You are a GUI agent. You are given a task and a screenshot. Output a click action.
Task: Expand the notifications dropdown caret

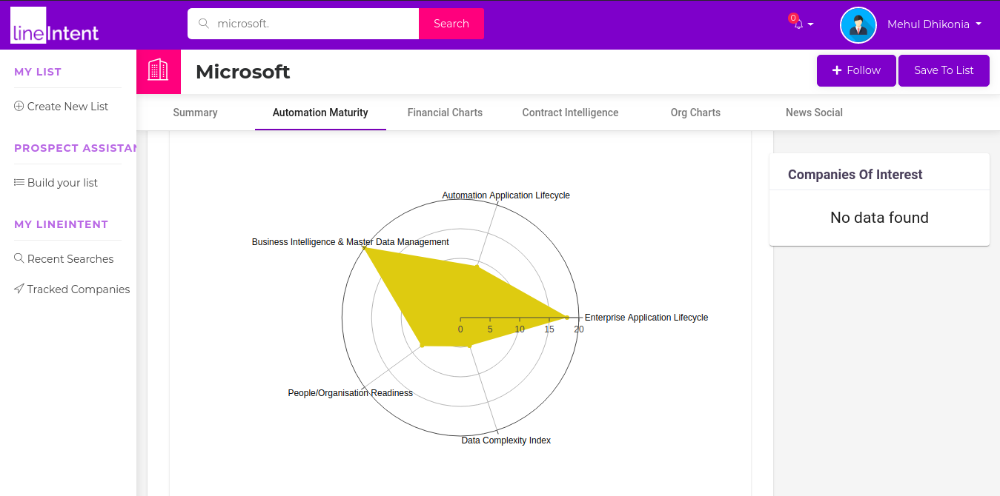810,24
